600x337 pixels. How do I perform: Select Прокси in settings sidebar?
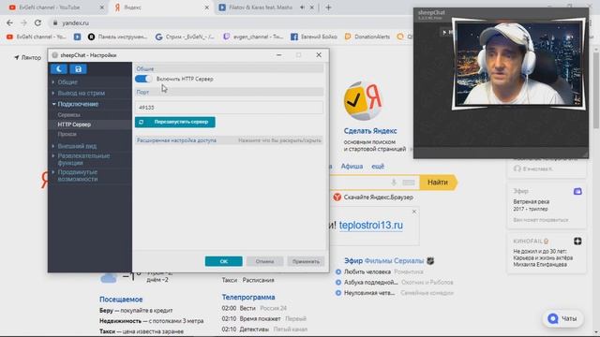[67, 134]
